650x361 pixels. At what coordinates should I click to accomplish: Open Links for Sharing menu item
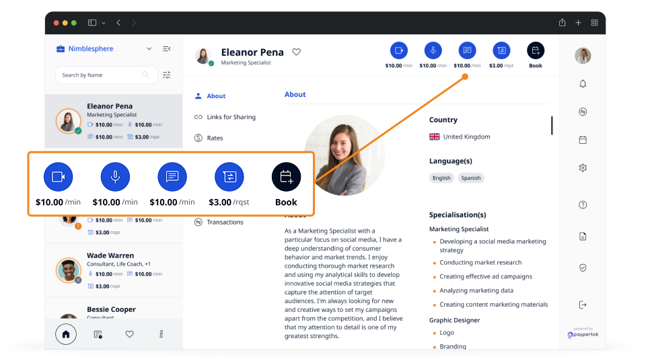(x=225, y=117)
